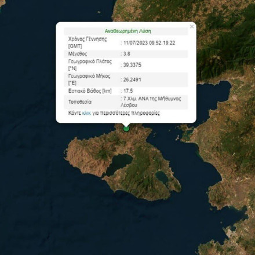Click the "Κάντε κλικ για περισσότερες πληροφορίες" sentence
This screenshot has width=255, height=255.
[x=114, y=113]
